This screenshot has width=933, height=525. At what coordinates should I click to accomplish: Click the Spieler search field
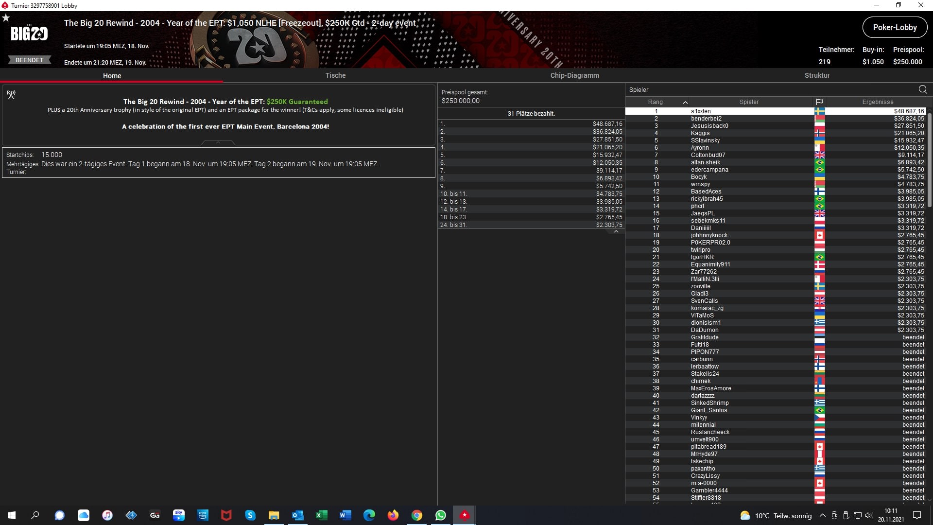pyautogui.click(x=771, y=89)
